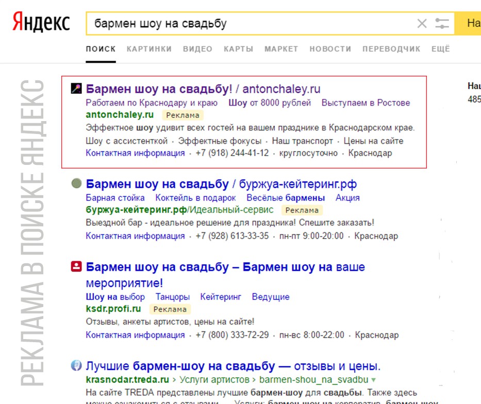Click the search box with бармен шоу query

pos(270,23)
